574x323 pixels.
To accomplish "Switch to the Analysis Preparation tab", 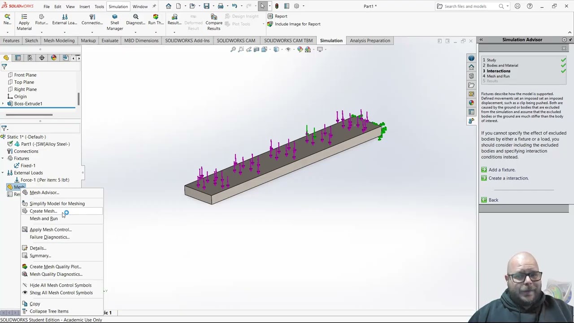I will tap(370, 40).
